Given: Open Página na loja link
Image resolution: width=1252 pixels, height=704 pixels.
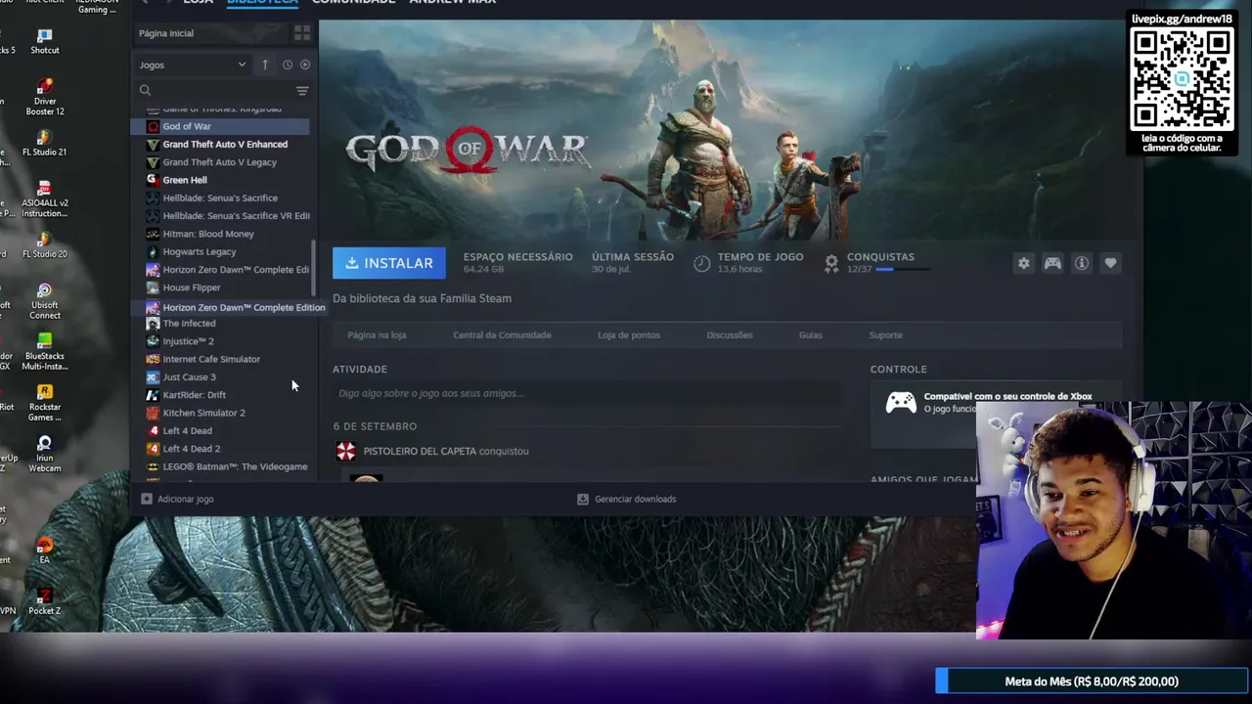Looking at the screenshot, I should [x=377, y=335].
